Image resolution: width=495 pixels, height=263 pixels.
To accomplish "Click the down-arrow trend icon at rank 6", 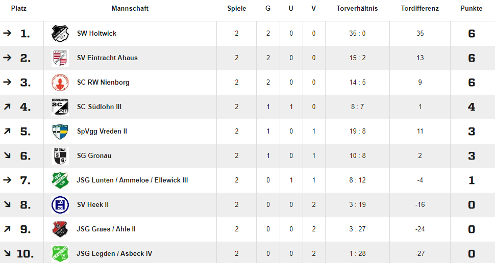I will coord(7,155).
